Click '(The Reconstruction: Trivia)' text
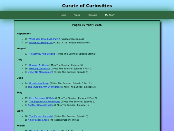The height and width of the screenshot is (131, 174). 63,120
